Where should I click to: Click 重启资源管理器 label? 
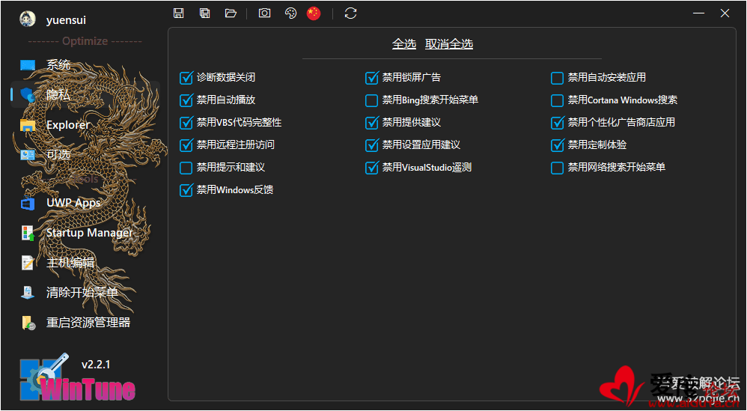(88, 323)
